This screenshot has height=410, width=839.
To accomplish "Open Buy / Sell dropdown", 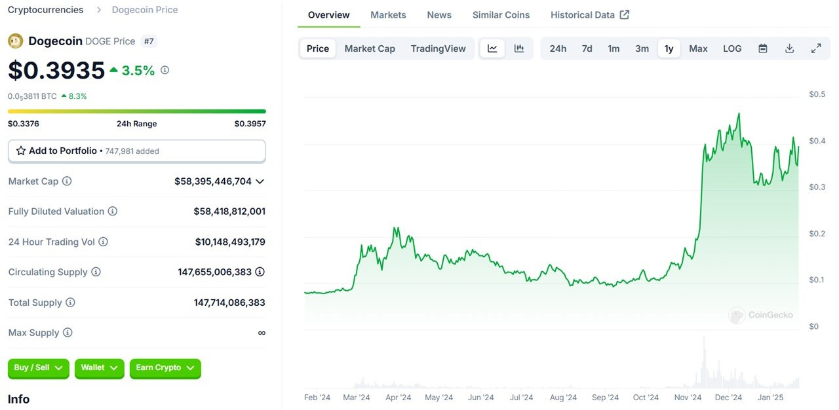I will (38, 368).
